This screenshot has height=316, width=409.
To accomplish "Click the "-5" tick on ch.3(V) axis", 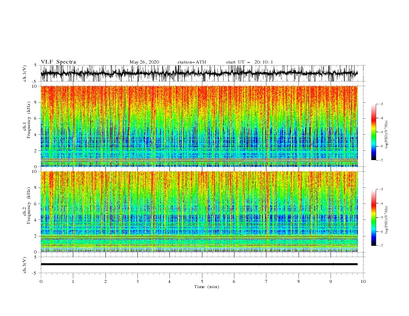I will click(x=35, y=273).
